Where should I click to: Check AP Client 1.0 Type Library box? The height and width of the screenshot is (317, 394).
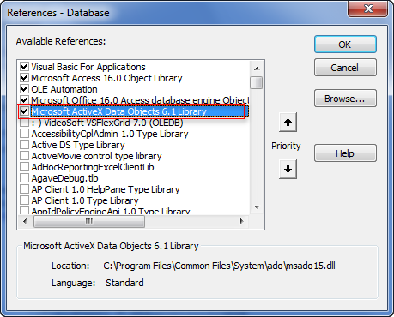coord(24,200)
